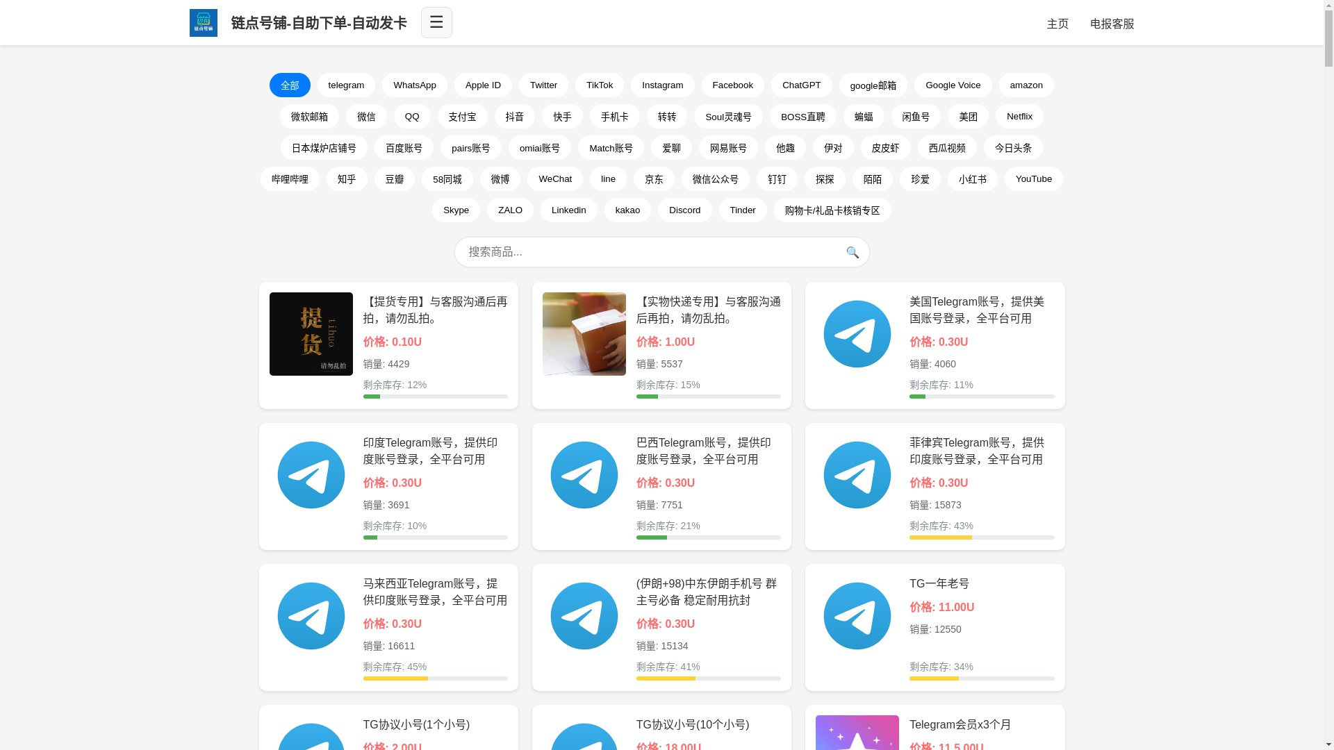The image size is (1334, 750).
Task: Select kakao category
Action: tap(628, 210)
